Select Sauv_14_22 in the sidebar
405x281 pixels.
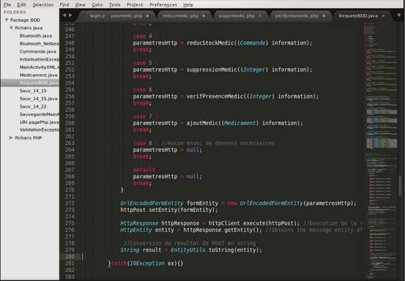[x=33, y=106]
